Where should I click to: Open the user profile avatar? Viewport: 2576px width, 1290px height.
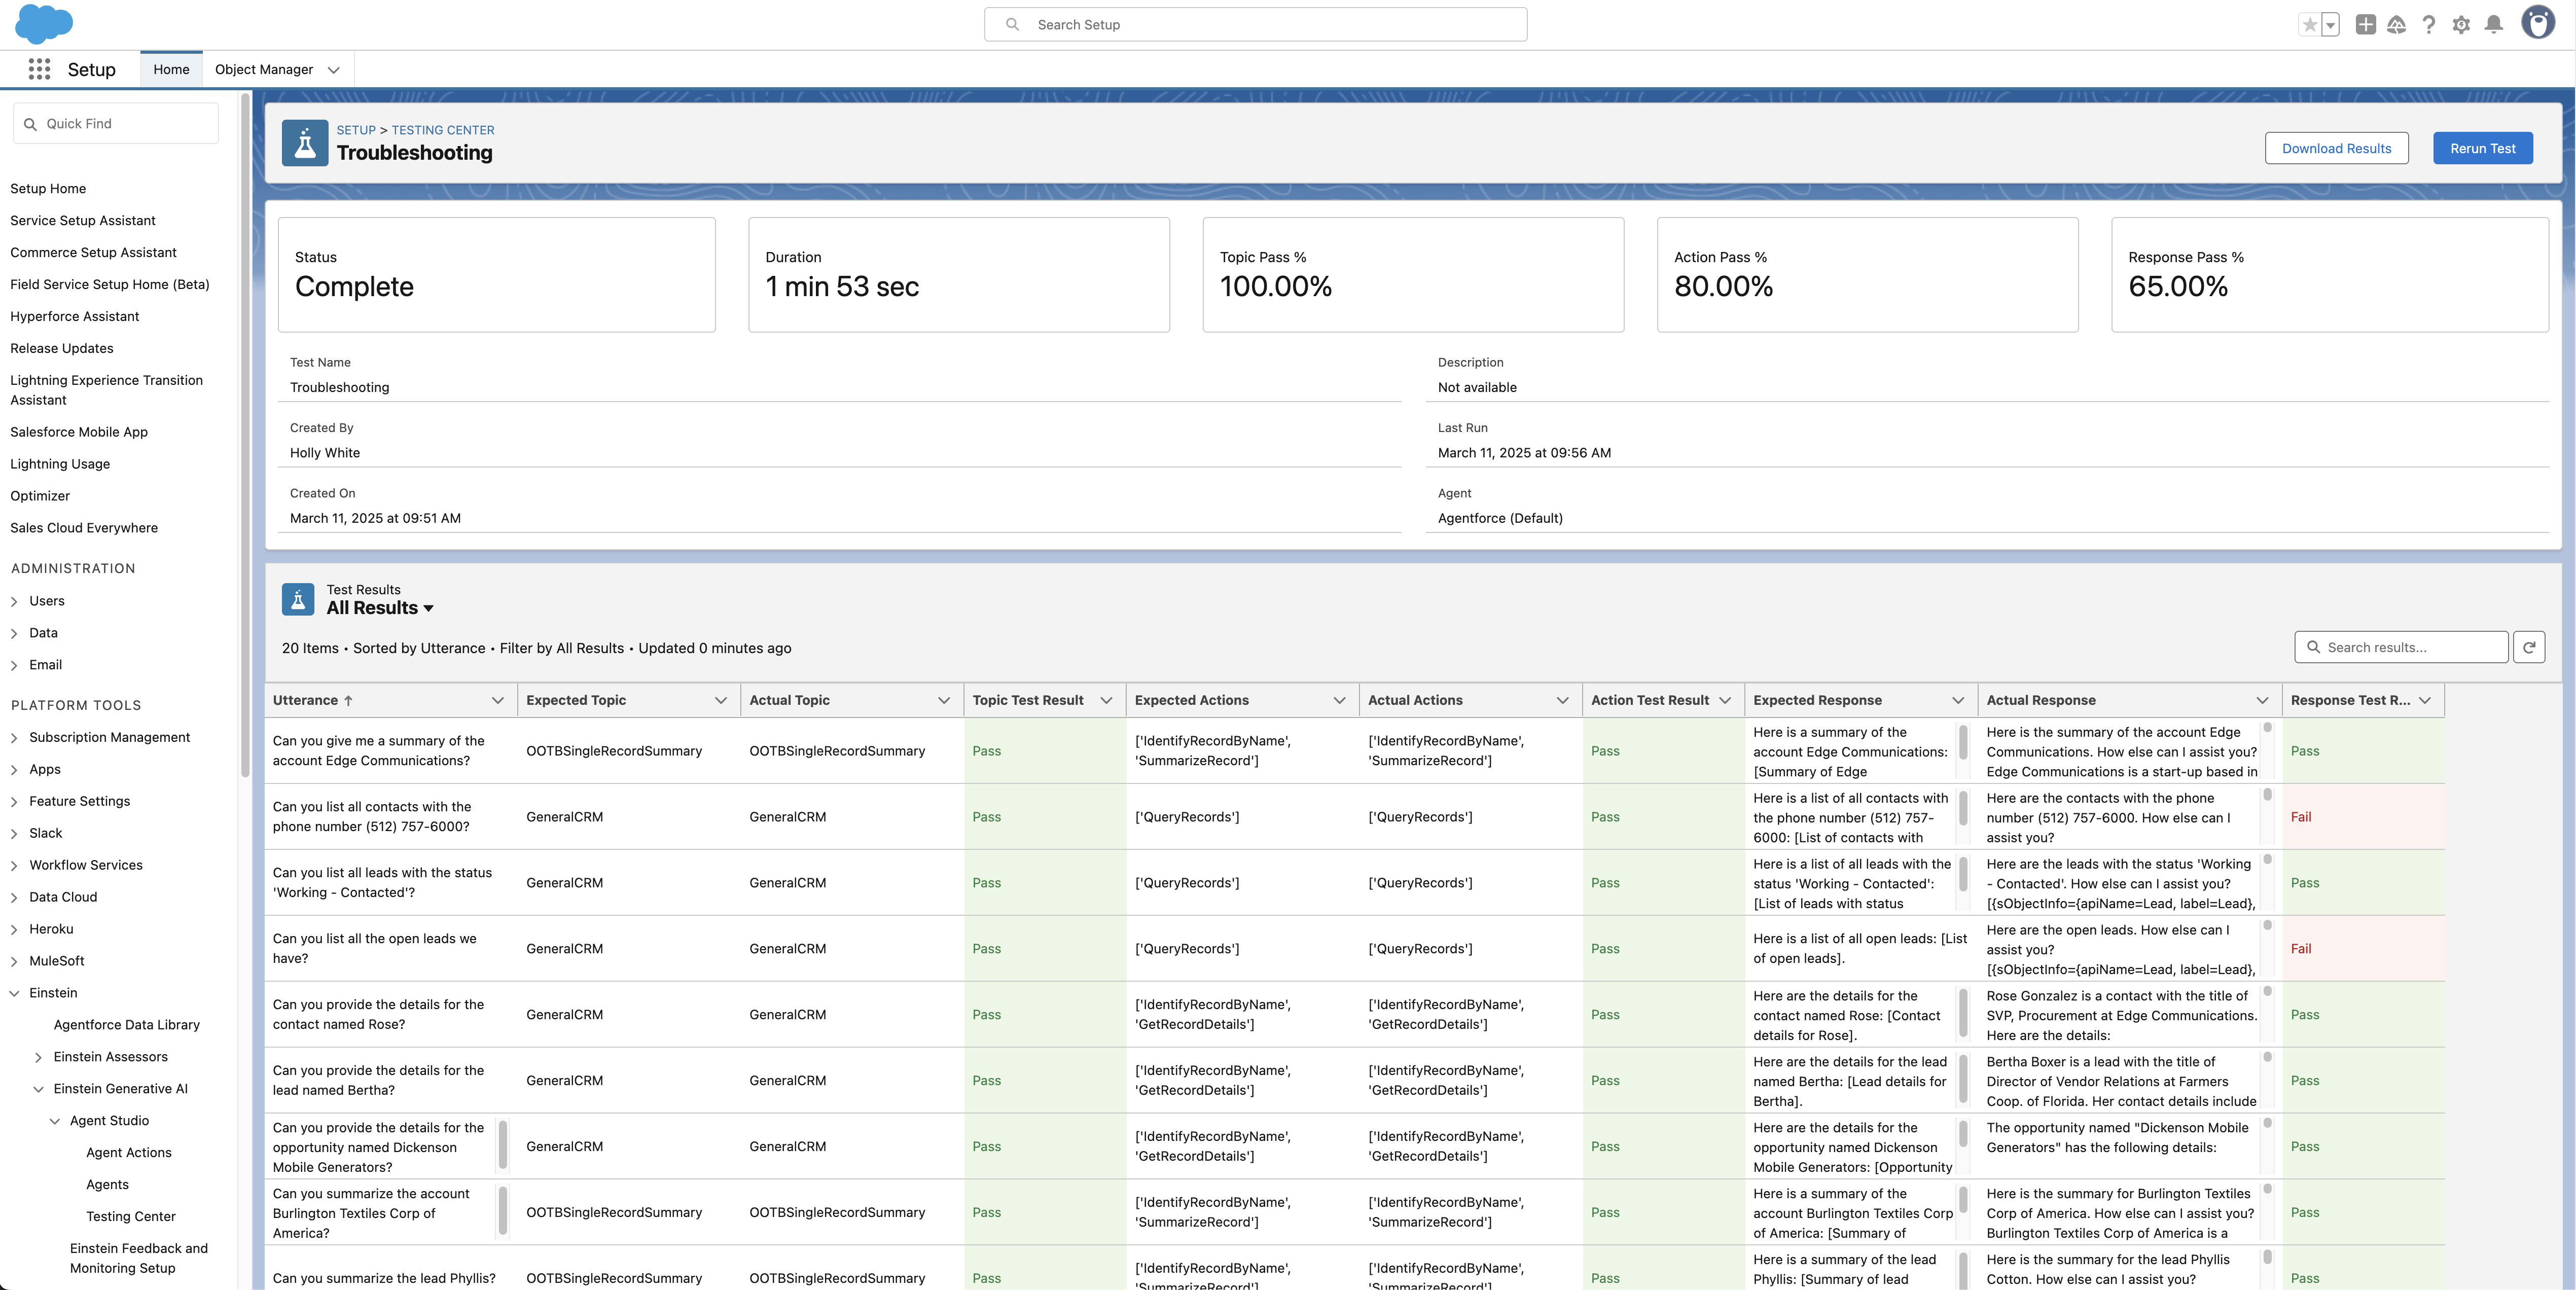click(x=2538, y=23)
